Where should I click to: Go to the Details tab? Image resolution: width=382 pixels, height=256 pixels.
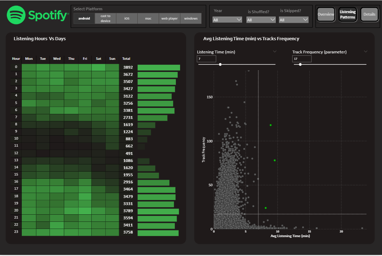369,15
